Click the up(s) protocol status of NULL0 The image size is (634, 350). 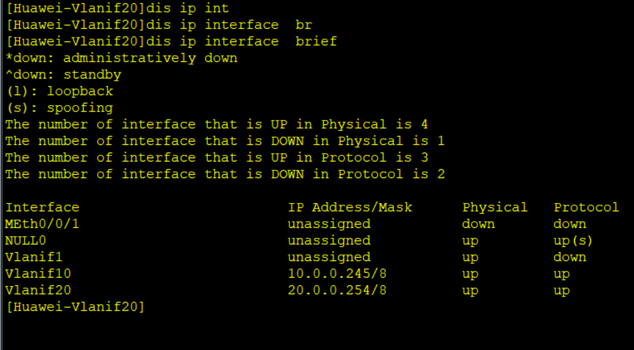573,241
